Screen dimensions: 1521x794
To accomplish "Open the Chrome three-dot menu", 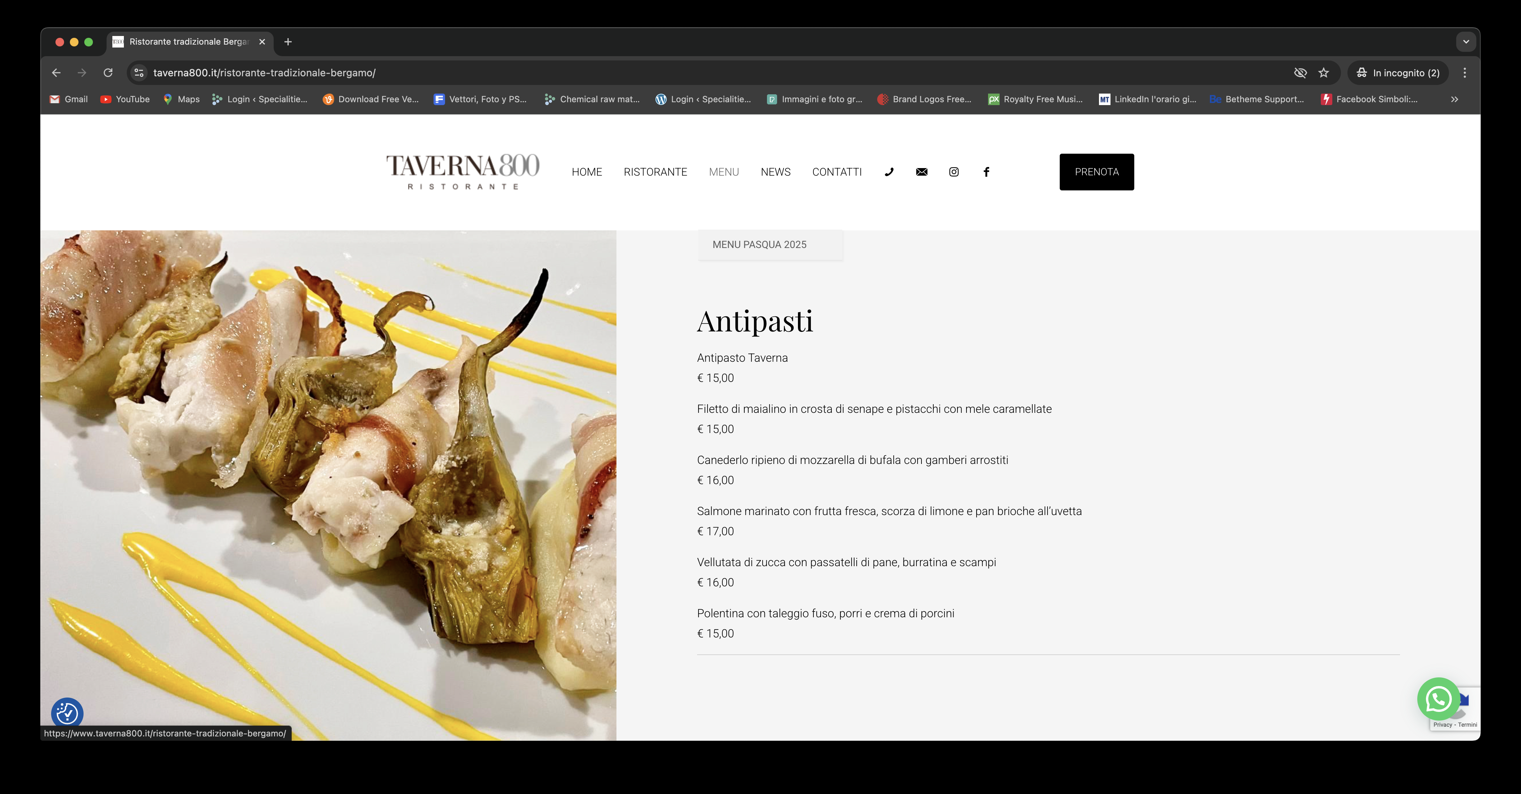I will (x=1464, y=73).
